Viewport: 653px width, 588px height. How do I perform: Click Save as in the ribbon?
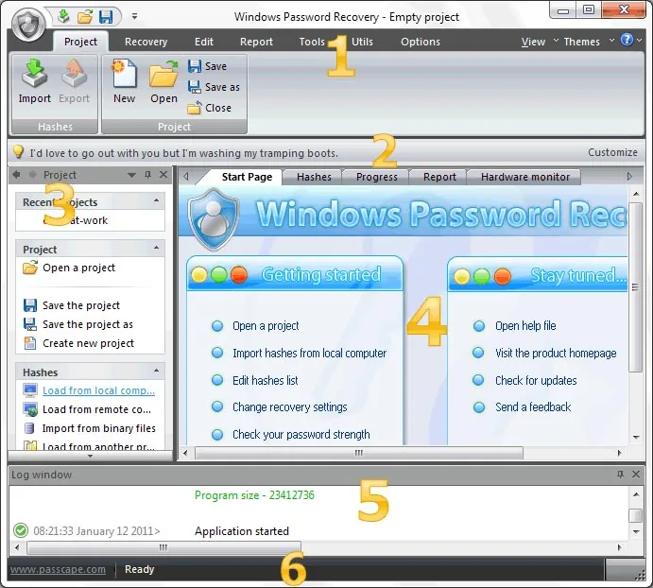pyautogui.click(x=214, y=87)
